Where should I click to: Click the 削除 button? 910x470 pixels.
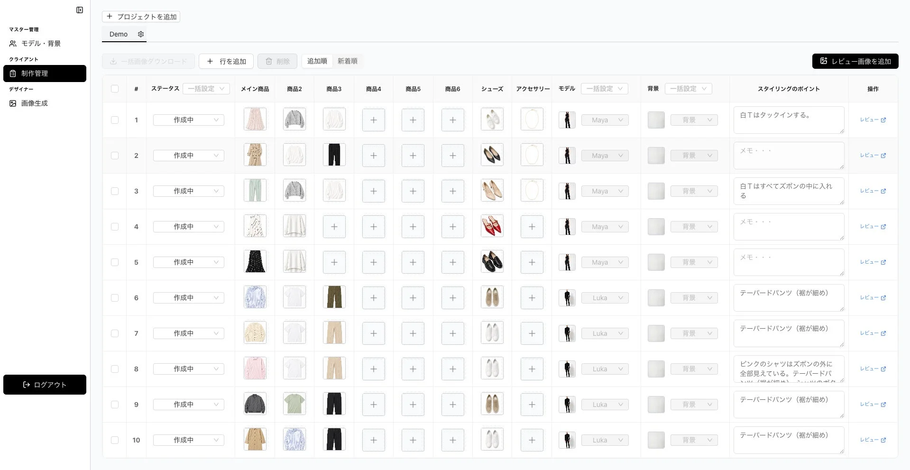click(277, 61)
